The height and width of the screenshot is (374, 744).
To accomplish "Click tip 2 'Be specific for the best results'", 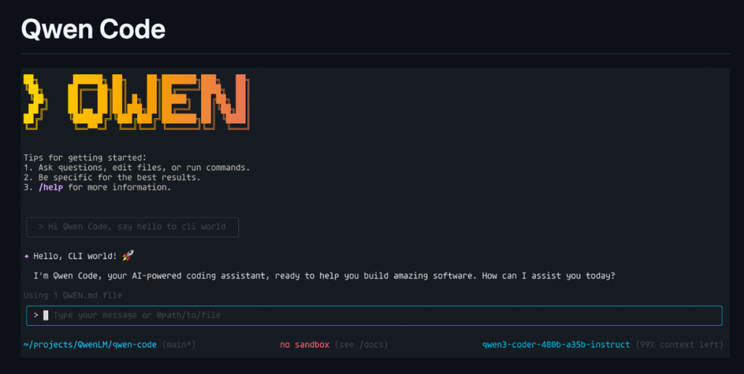I will [112, 177].
